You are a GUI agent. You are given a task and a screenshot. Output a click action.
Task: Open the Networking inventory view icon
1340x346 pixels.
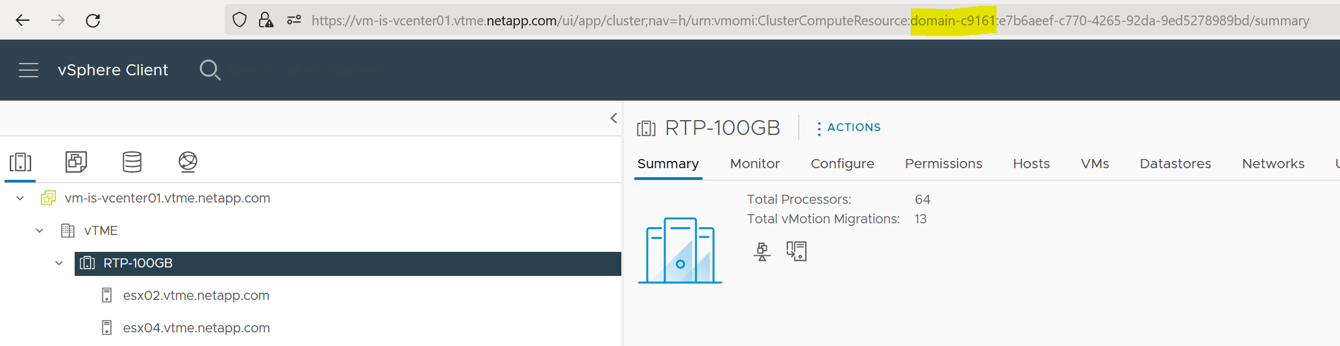click(188, 162)
